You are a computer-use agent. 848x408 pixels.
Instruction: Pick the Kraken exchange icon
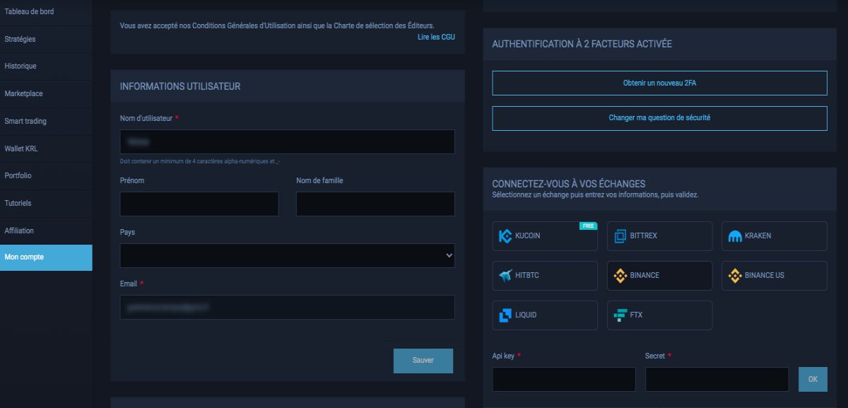pos(735,236)
